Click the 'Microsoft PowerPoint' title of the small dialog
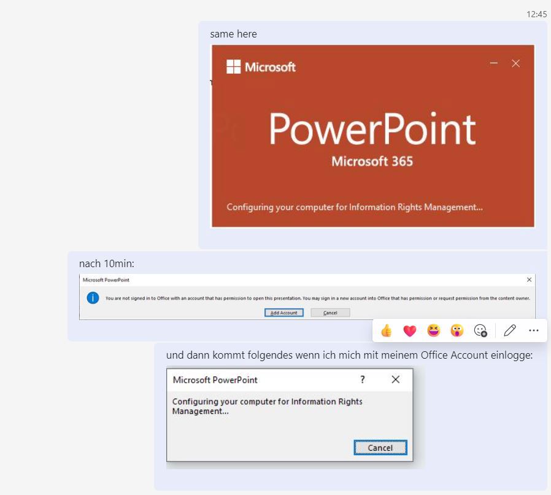 (x=215, y=380)
